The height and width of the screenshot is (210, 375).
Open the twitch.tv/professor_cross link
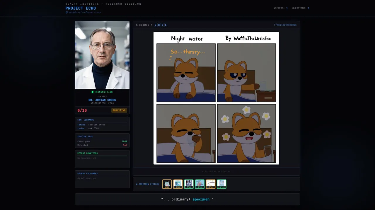coord(85,12)
